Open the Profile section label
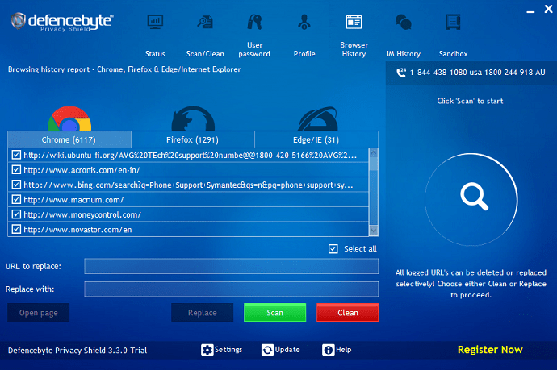Viewport: 557px width, 370px height. (x=304, y=54)
